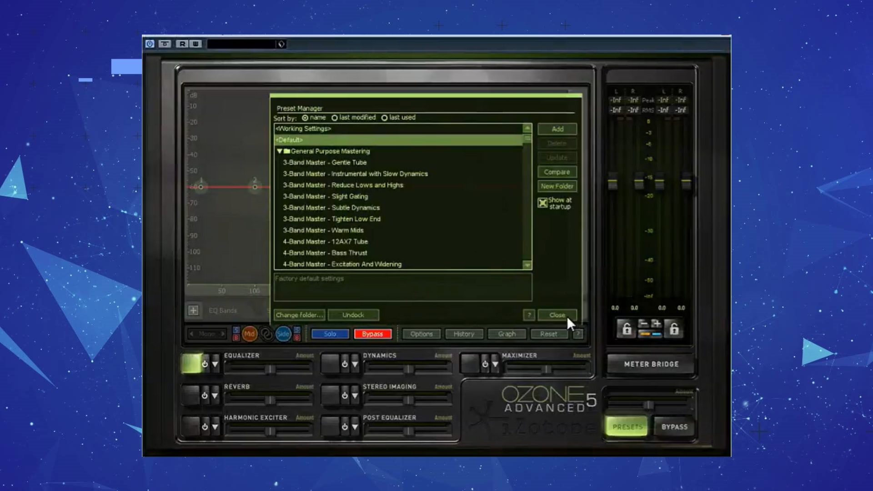
Task: Open the Meter Bridge
Action: click(651, 364)
